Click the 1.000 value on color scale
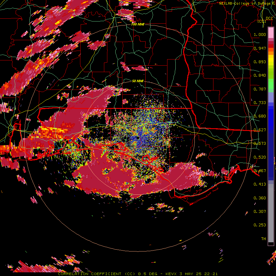276x276 pixels. [x=260, y=34]
